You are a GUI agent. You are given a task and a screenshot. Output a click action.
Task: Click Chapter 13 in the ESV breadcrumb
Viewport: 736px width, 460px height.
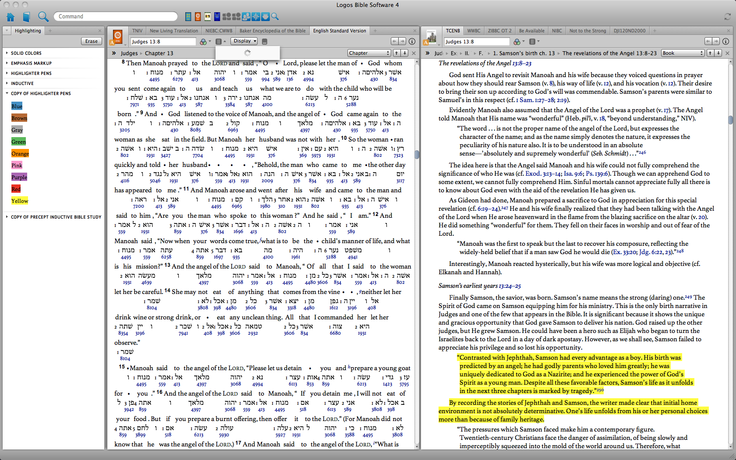(159, 53)
